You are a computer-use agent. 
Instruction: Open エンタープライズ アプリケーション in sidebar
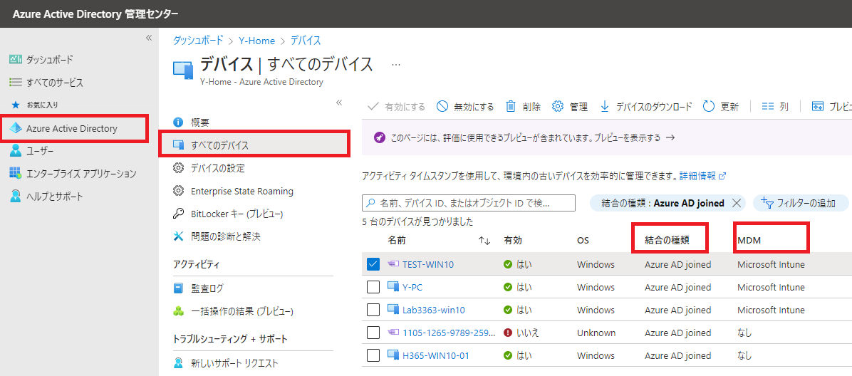point(81,174)
